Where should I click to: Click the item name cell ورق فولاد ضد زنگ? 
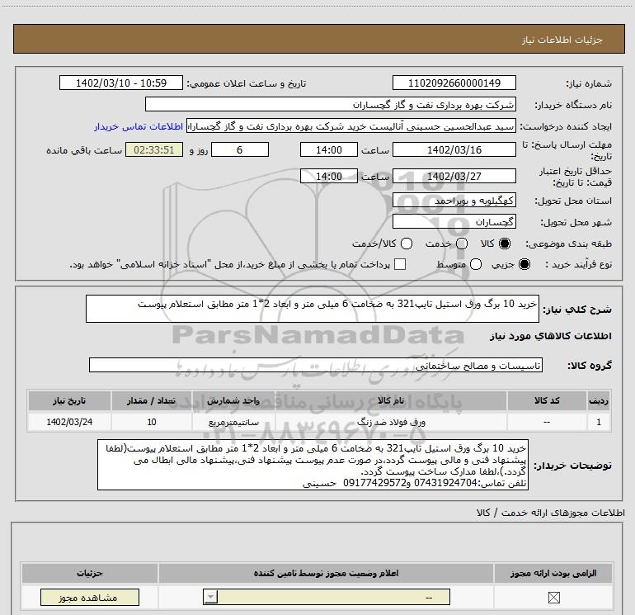click(391, 422)
